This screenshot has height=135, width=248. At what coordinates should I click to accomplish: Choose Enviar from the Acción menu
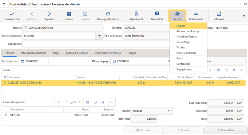pos(188,59)
